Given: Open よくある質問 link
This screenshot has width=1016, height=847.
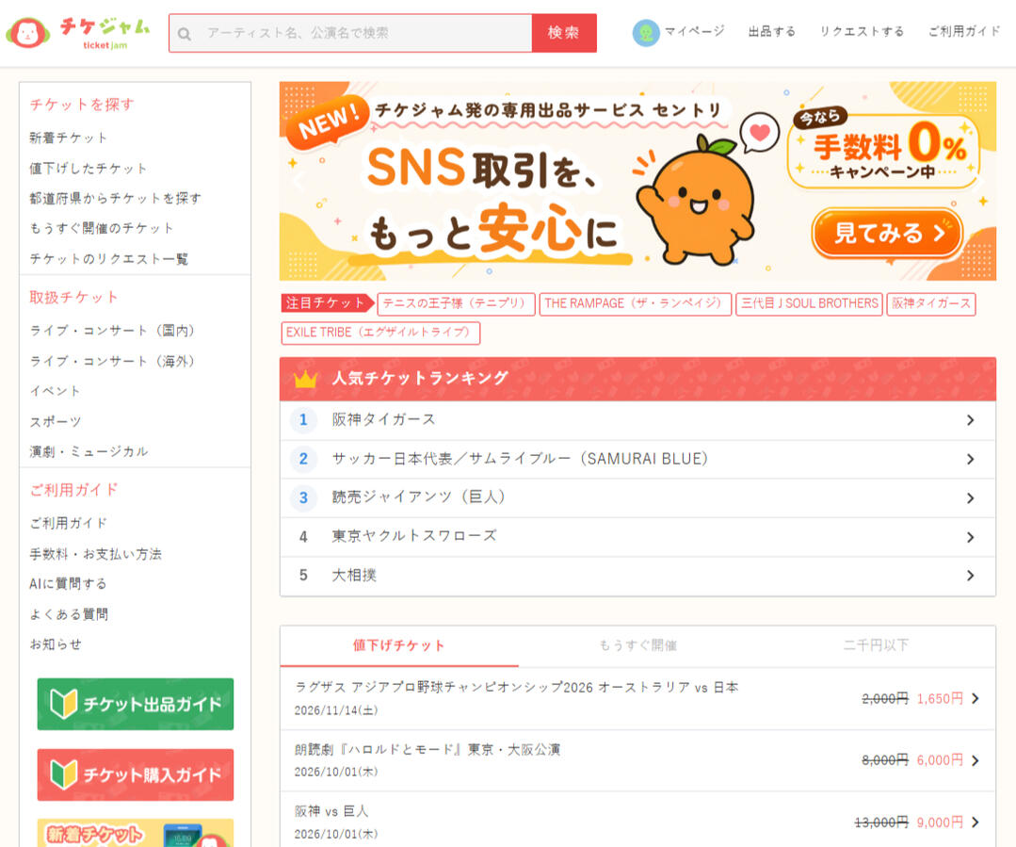Looking at the screenshot, I should (x=69, y=614).
